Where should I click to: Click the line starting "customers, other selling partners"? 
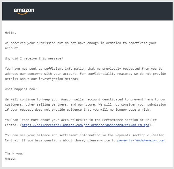click(85, 104)
